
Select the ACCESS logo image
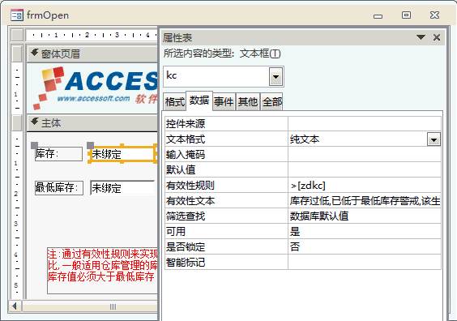[95, 88]
